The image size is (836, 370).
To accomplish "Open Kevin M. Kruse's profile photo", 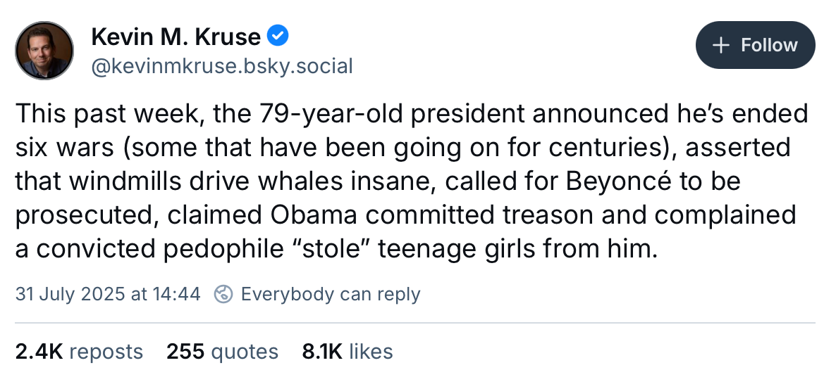I will [44, 50].
